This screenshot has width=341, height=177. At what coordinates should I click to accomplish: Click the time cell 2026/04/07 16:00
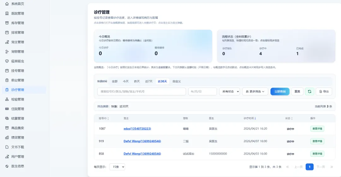pos(255,141)
